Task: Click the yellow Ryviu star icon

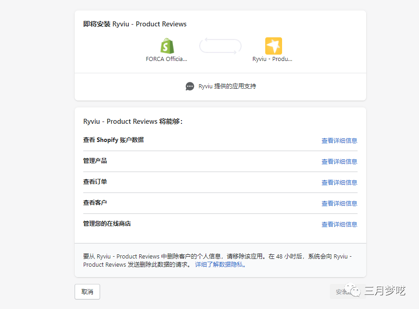Action: coord(273,46)
